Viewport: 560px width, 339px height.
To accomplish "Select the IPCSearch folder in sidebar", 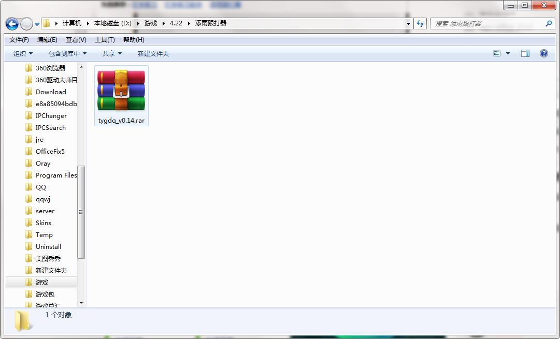I will pyautogui.click(x=51, y=128).
